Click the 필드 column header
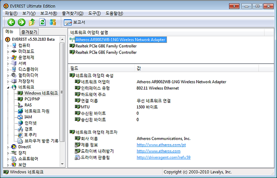The image size is (277, 178). (102, 68)
